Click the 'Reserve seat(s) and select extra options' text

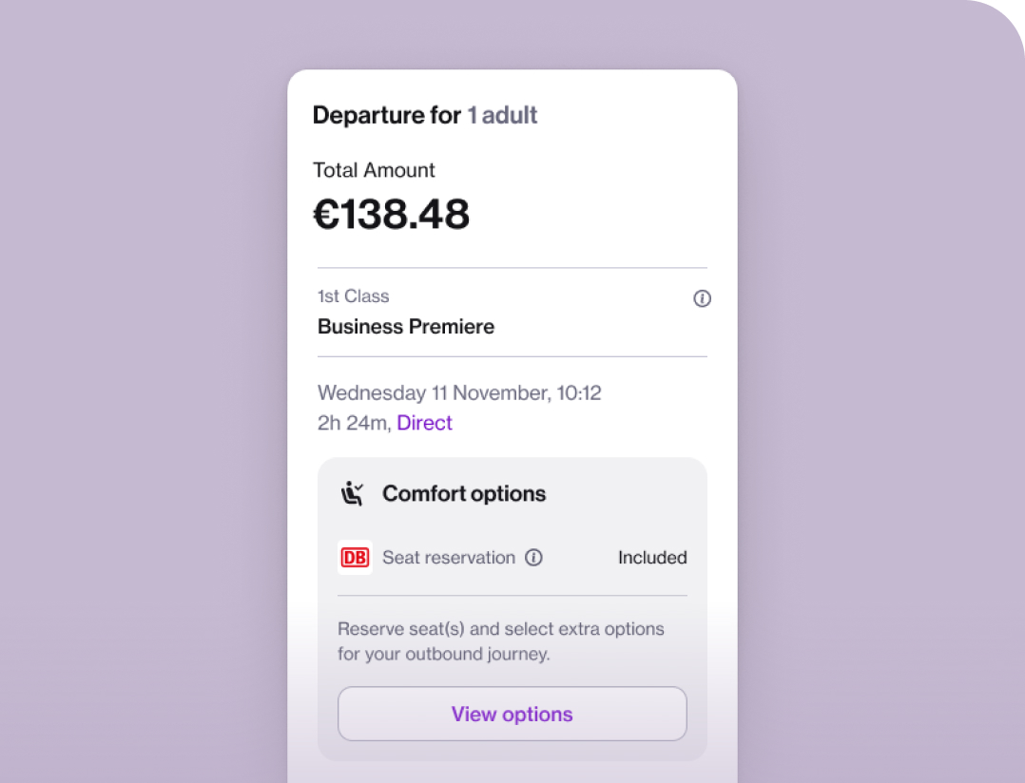pos(500,629)
